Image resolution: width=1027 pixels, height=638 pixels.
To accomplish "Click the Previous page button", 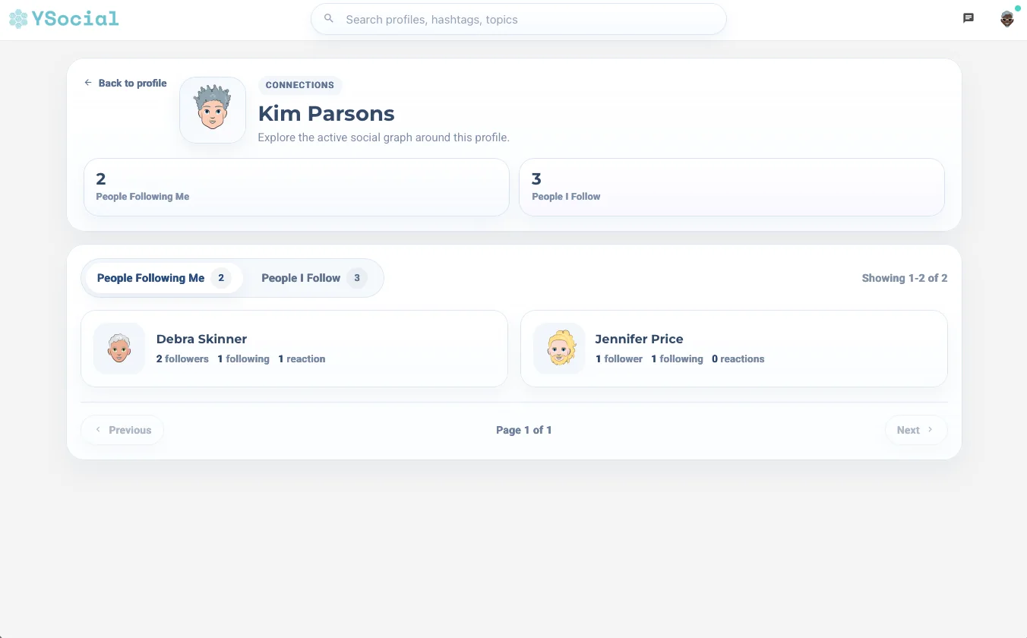I will (x=122, y=430).
